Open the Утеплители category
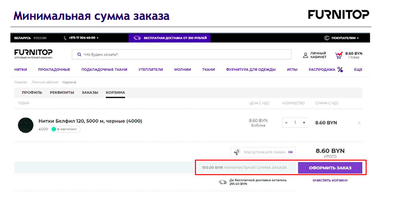 [150, 69]
